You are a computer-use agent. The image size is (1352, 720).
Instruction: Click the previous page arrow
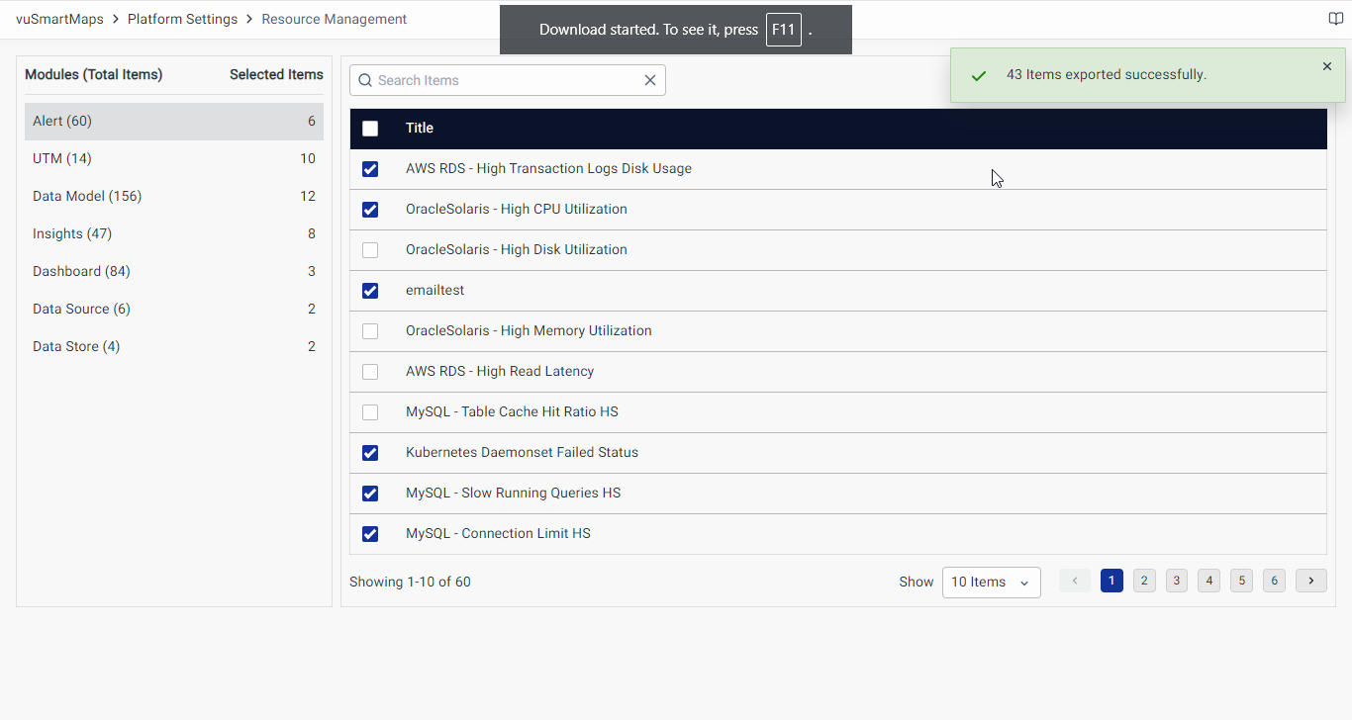1075,581
